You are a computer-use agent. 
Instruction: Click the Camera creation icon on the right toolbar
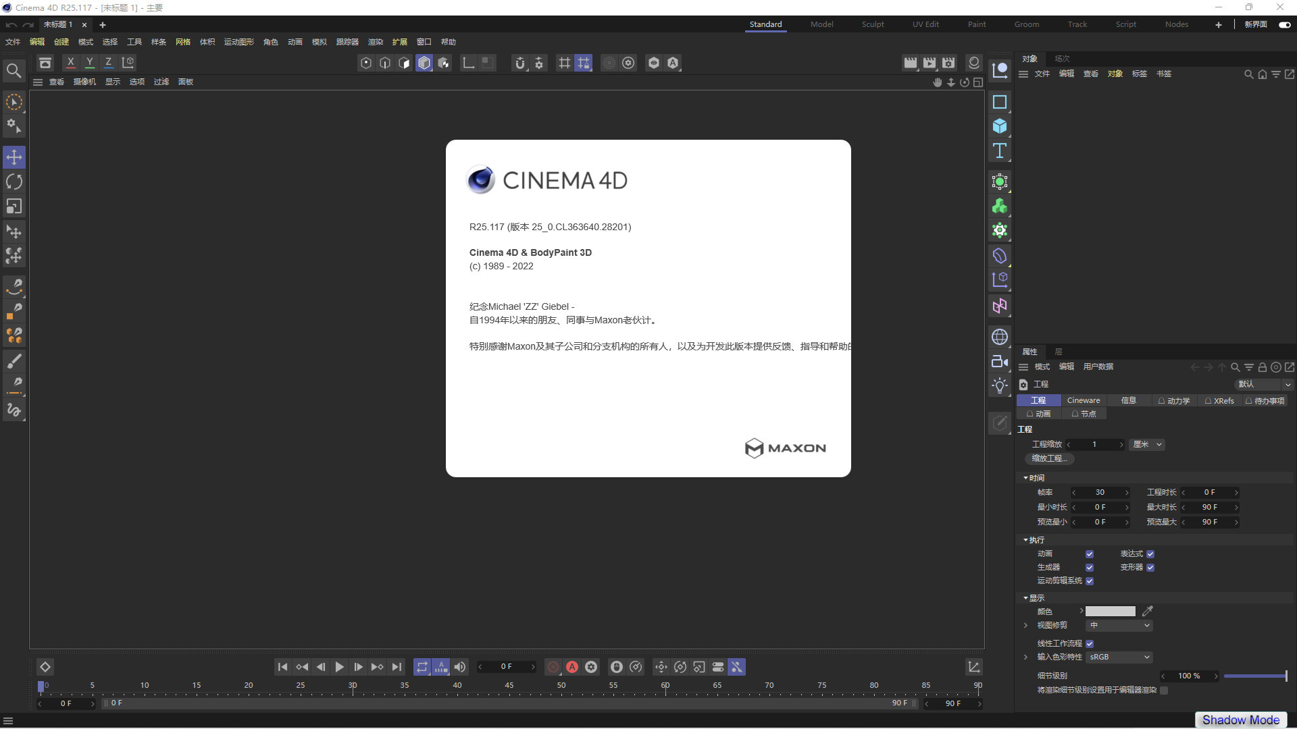[x=1000, y=361]
